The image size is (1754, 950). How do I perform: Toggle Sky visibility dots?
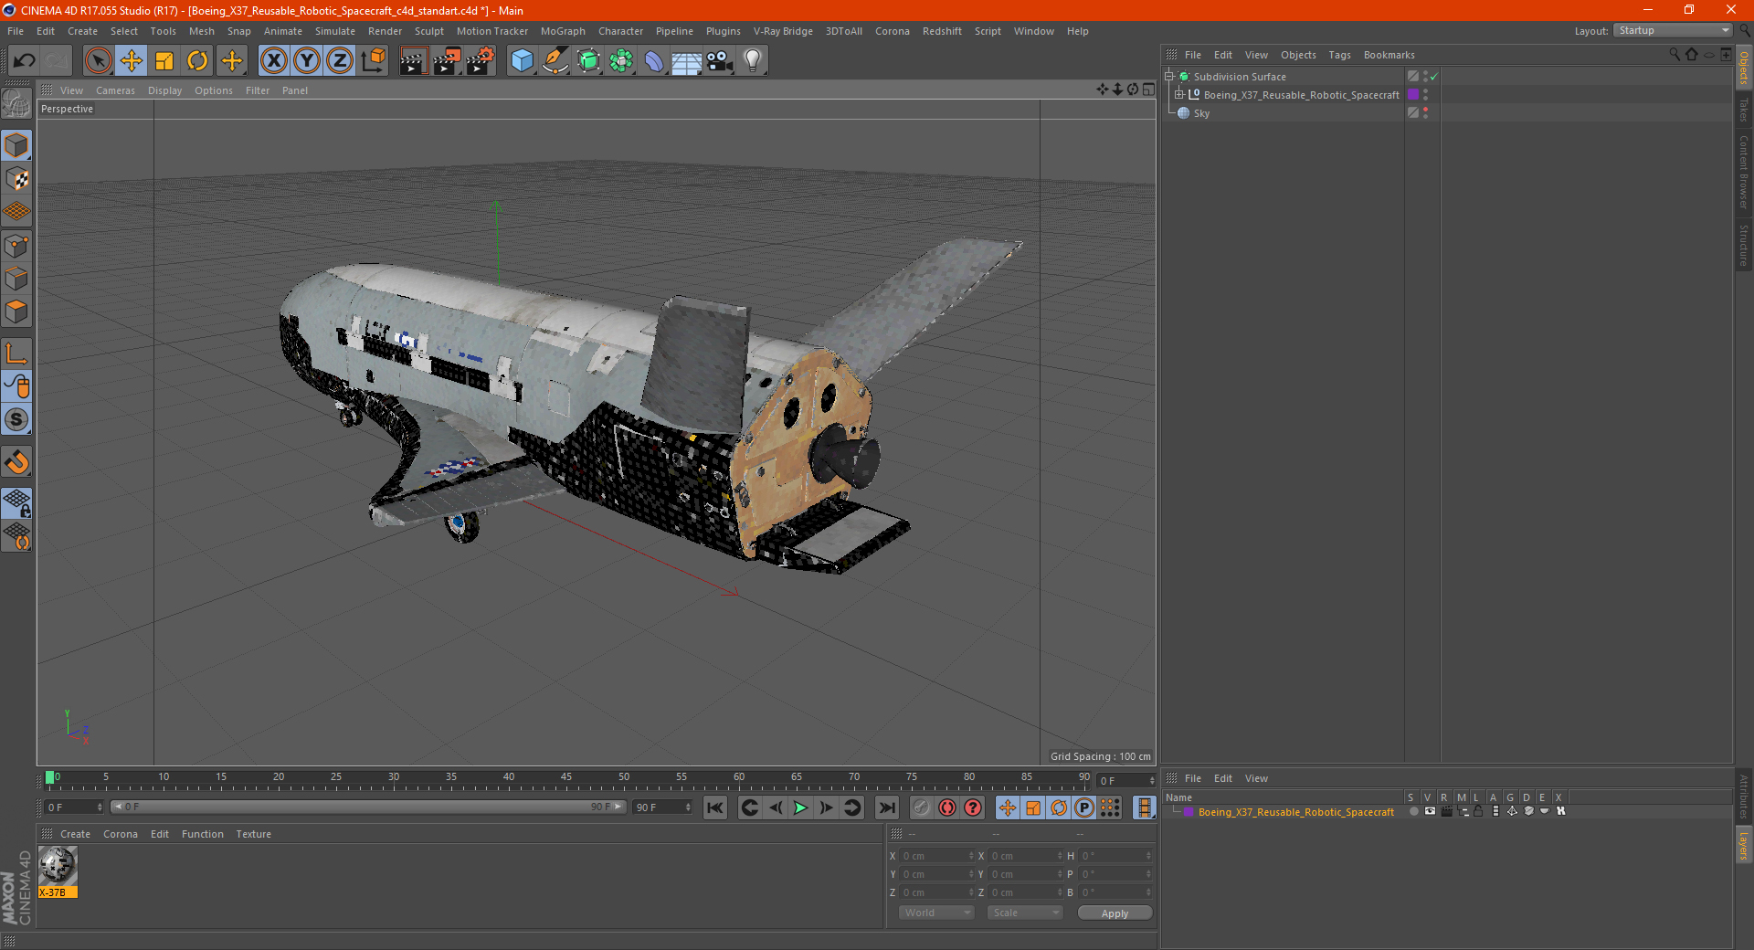1425,113
